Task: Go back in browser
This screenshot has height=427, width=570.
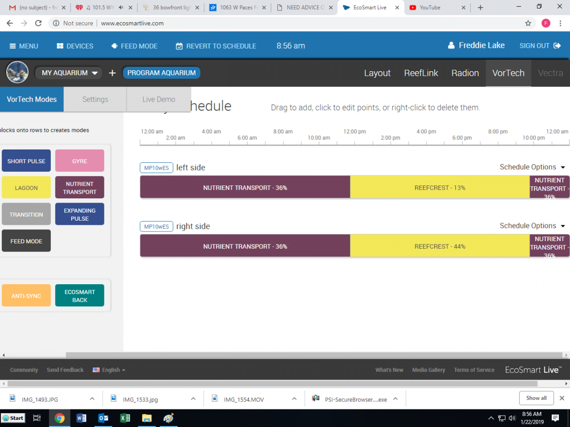Action: pyautogui.click(x=9, y=23)
